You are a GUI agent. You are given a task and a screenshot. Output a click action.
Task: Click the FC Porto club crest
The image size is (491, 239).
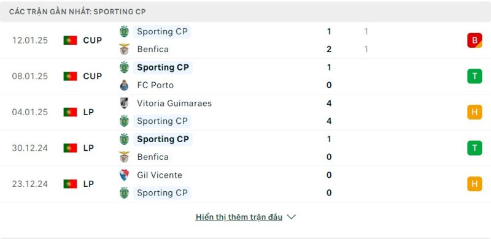point(125,85)
